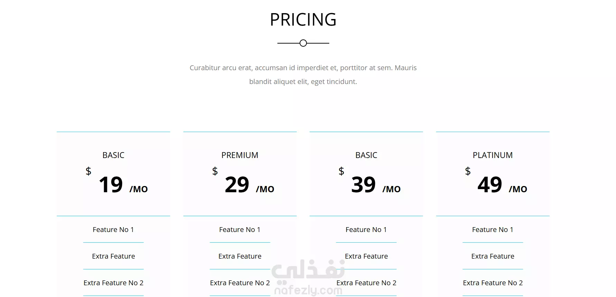Click the 39 /MO price

376,185
